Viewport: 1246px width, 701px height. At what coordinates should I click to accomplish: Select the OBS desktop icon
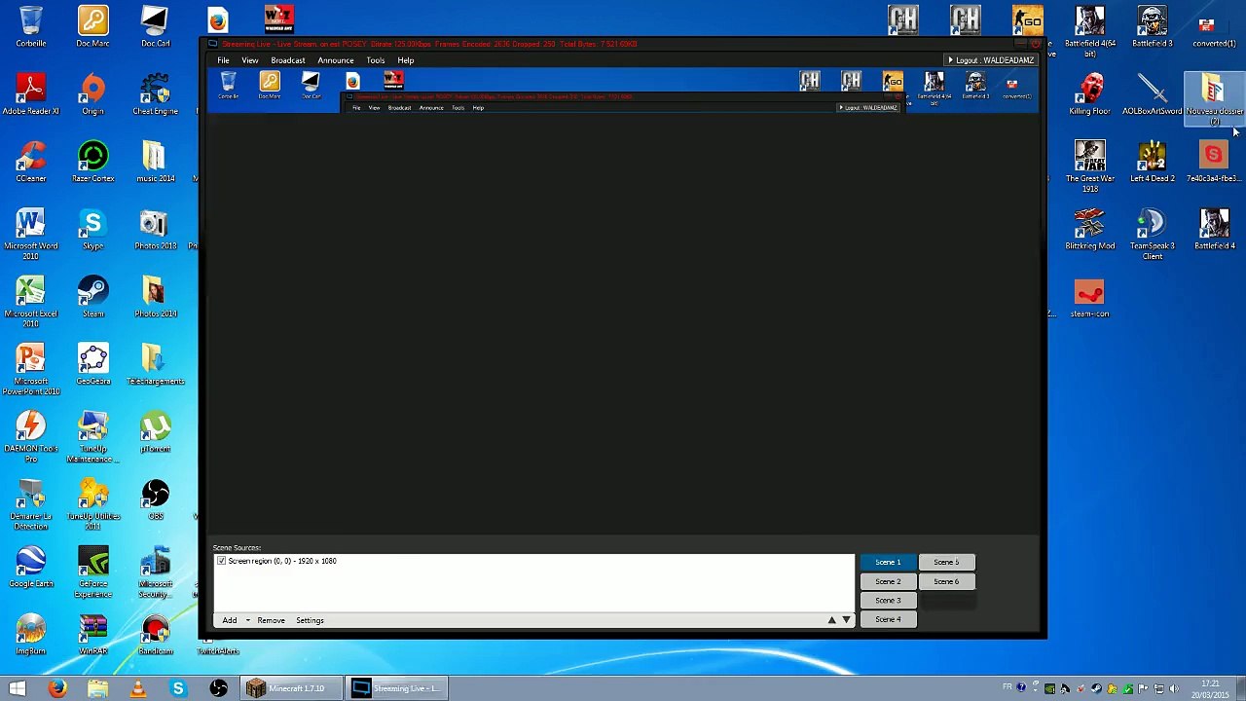click(156, 498)
